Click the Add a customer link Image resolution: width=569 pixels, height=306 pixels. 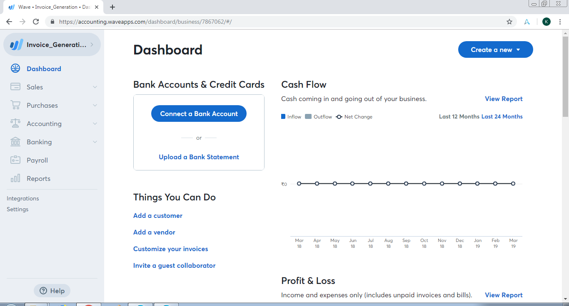(158, 215)
